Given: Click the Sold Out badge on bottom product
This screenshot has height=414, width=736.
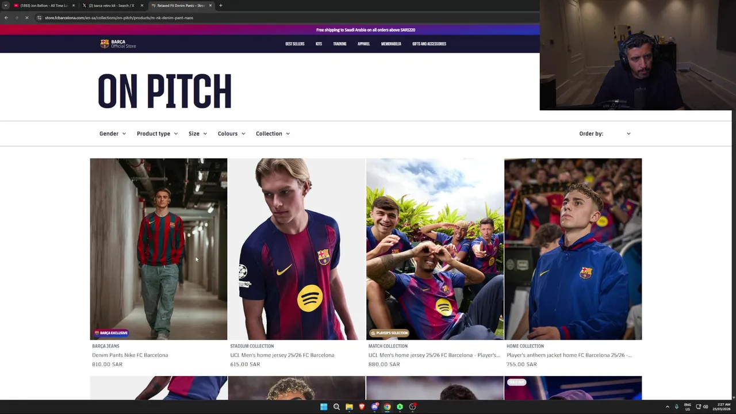Looking at the screenshot, I should (516, 382).
